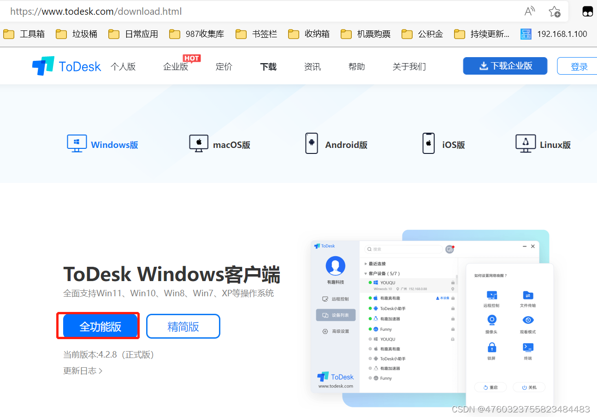The height and width of the screenshot is (417, 597).
Task: Open the black browser extension icon
Action: 587,12
